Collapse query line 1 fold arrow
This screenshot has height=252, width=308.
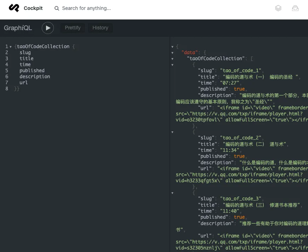click(x=11, y=47)
